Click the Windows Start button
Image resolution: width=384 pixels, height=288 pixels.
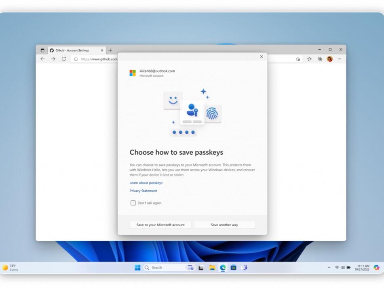(137, 267)
